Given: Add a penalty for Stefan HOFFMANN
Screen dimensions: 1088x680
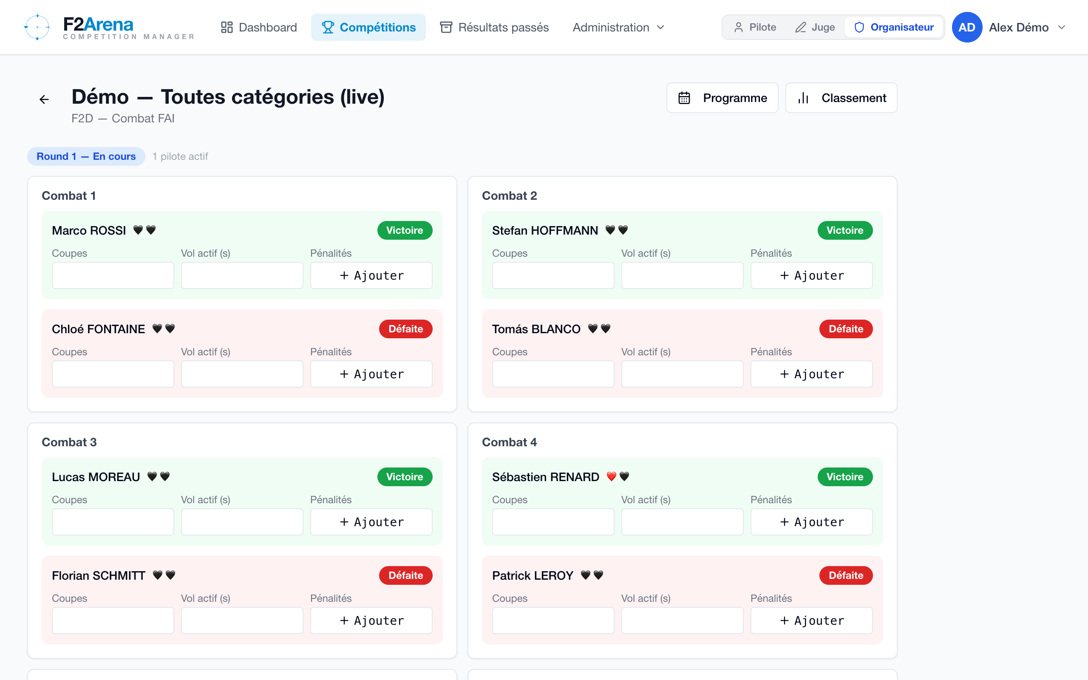Looking at the screenshot, I should (811, 275).
